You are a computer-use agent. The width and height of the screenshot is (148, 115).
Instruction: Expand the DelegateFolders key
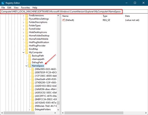point(29,109)
